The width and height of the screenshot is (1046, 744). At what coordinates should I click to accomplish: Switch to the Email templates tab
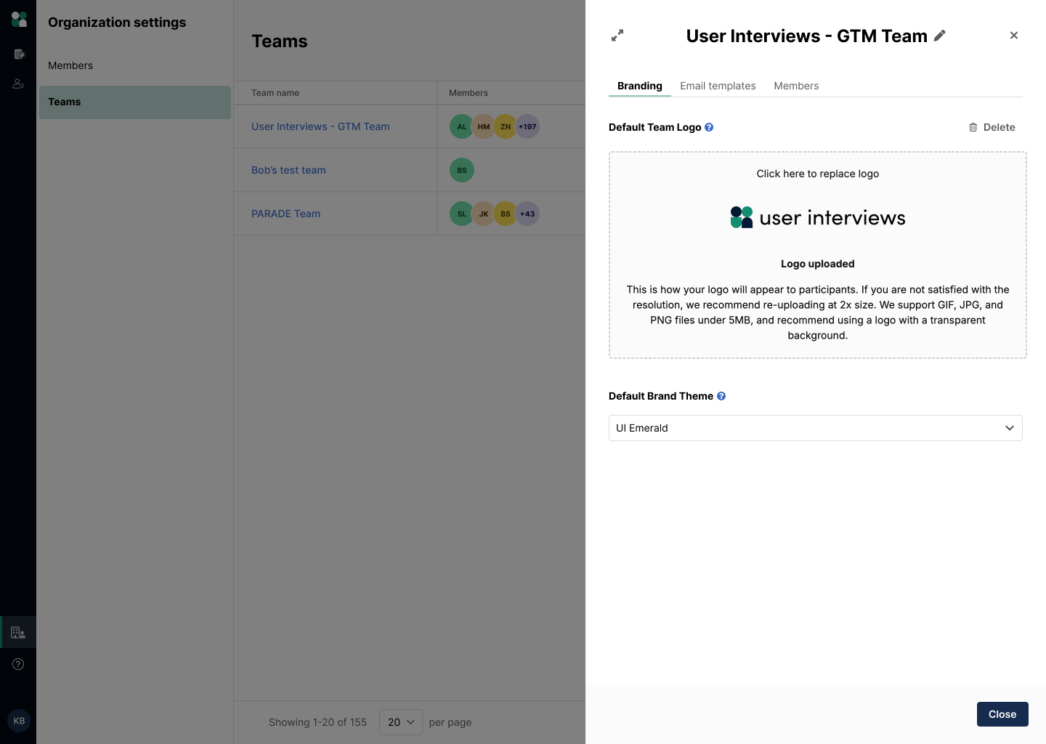[718, 86]
